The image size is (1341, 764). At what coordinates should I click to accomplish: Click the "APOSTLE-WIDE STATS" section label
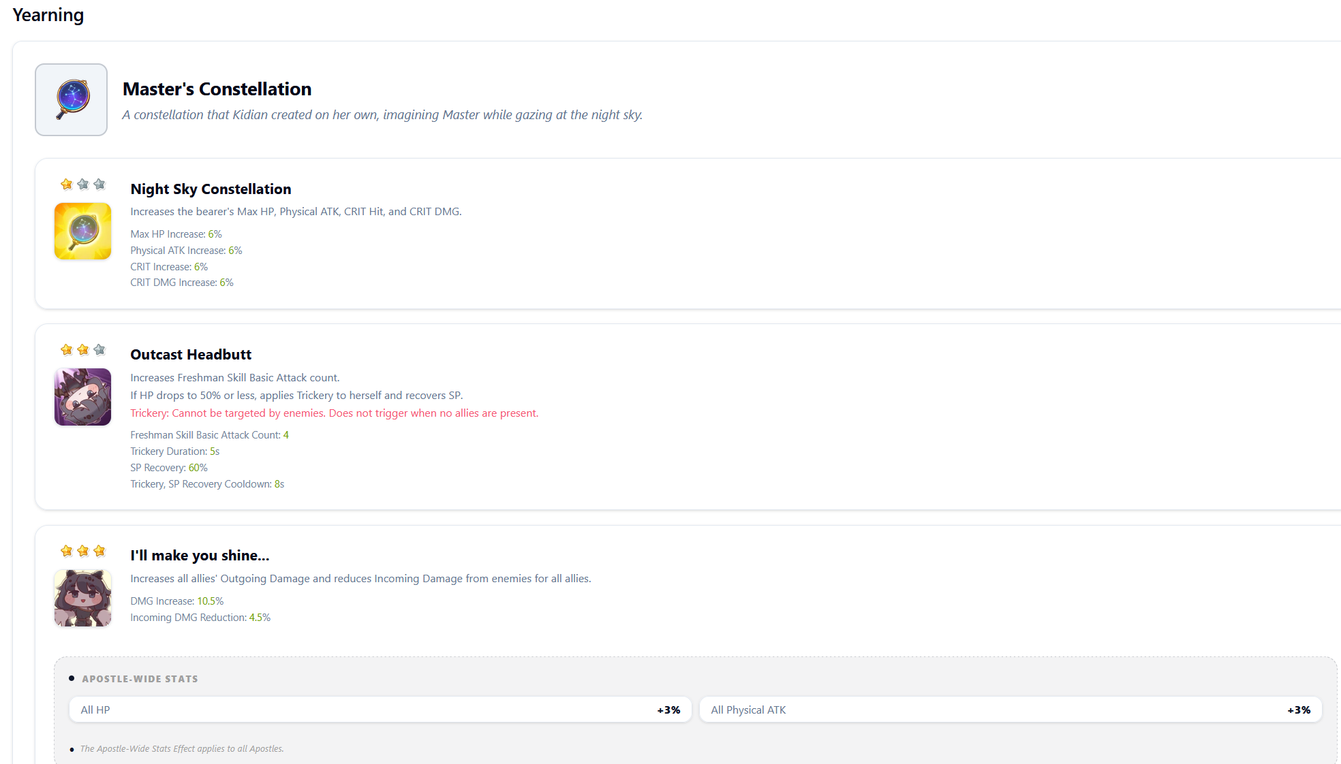[140, 679]
